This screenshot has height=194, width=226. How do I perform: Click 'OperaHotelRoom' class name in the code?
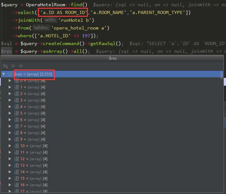point(46,5)
